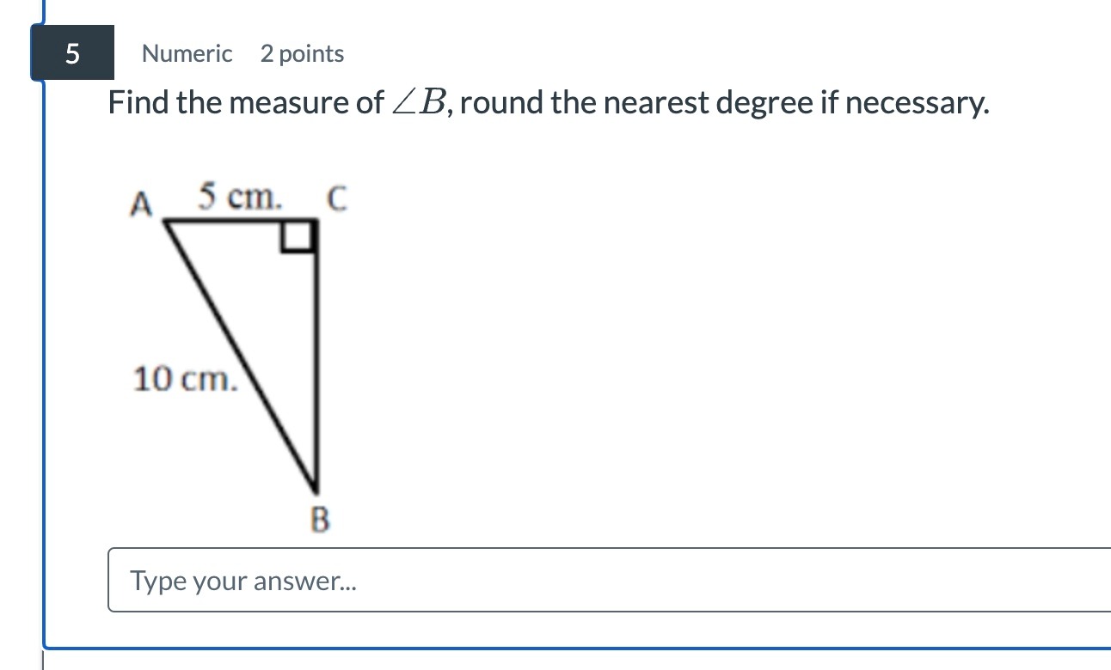The width and height of the screenshot is (1111, 670).
Task: Click the 'Type your answer...' input field
Action: coord(610,581)
